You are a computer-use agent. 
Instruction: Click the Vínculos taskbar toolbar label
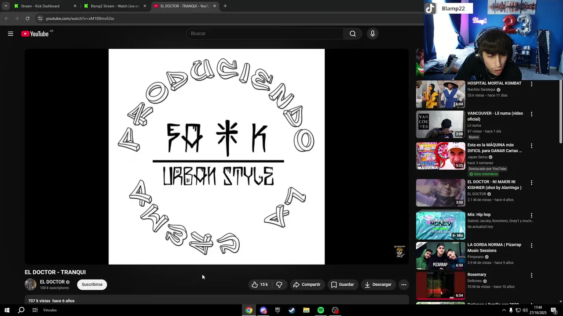50,310
